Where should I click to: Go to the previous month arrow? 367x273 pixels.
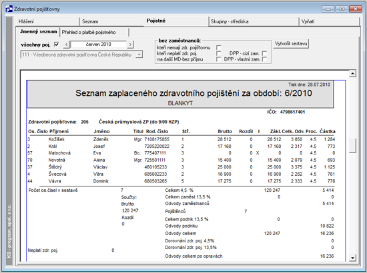click(67, 45)
